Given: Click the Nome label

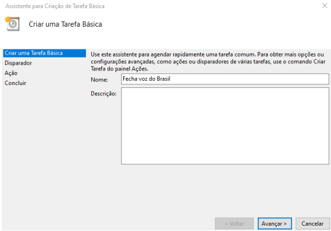Looking at the screenshot, I should tap(99, 80).
